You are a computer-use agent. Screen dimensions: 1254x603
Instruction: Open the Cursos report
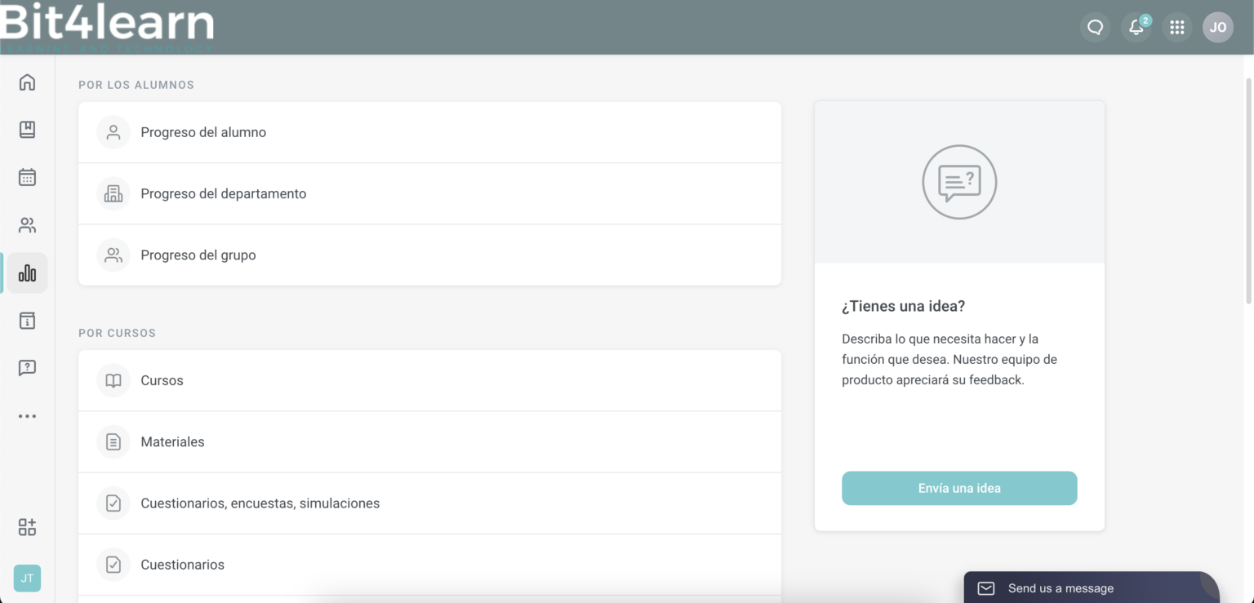click(x=429, y=380)
